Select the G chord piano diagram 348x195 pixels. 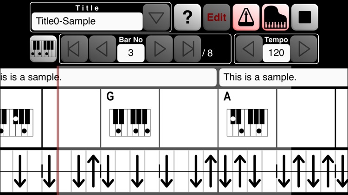coord(130,122)
